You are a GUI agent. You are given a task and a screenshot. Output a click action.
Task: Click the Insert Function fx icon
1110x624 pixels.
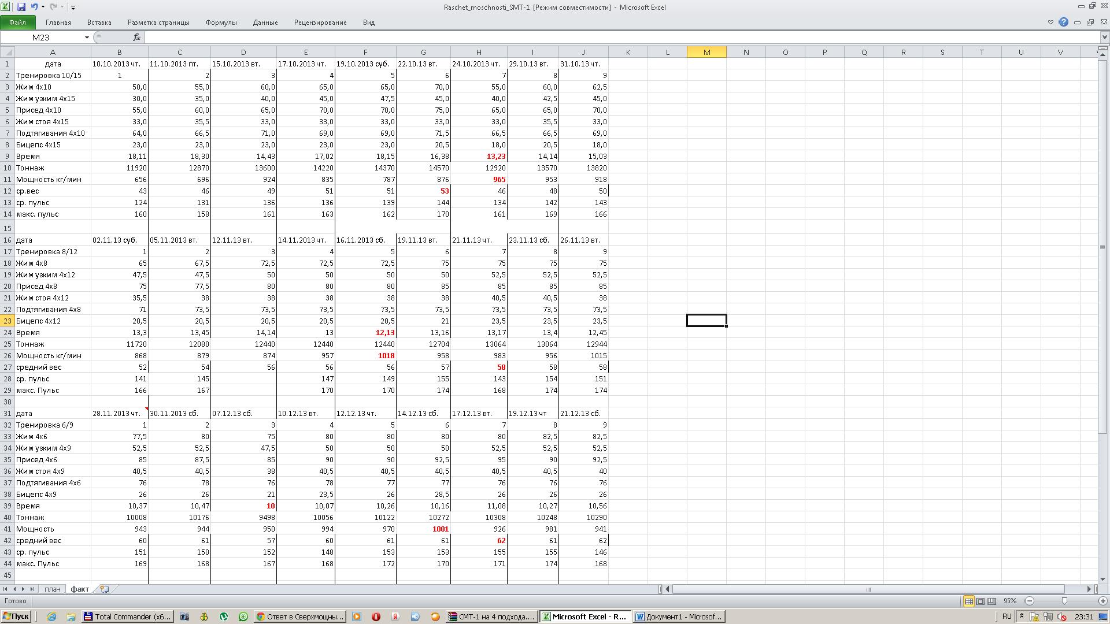coord(136,37)
